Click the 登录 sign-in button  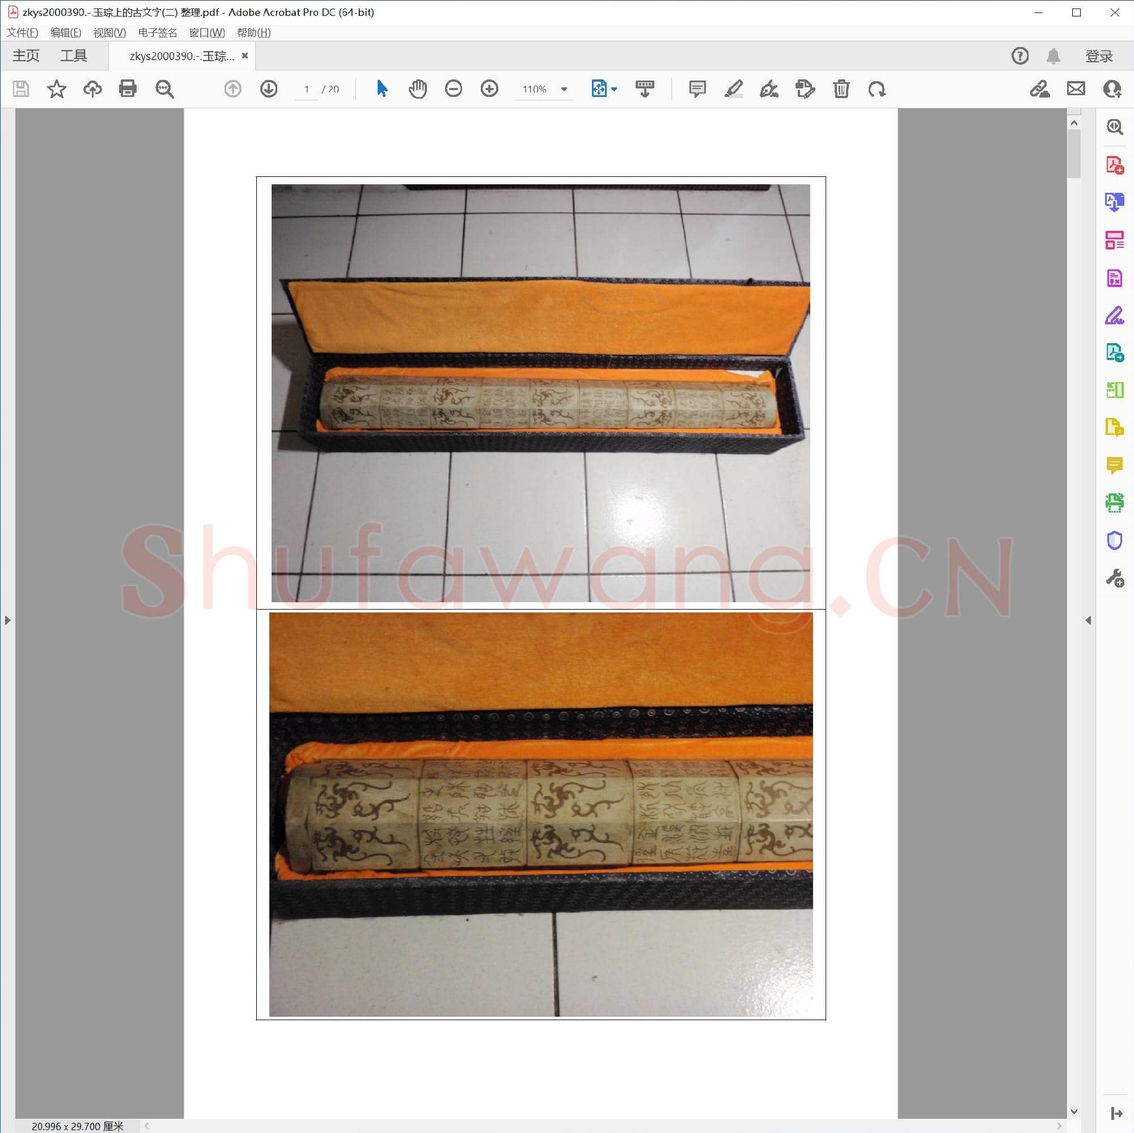[x=1098, y=56]
